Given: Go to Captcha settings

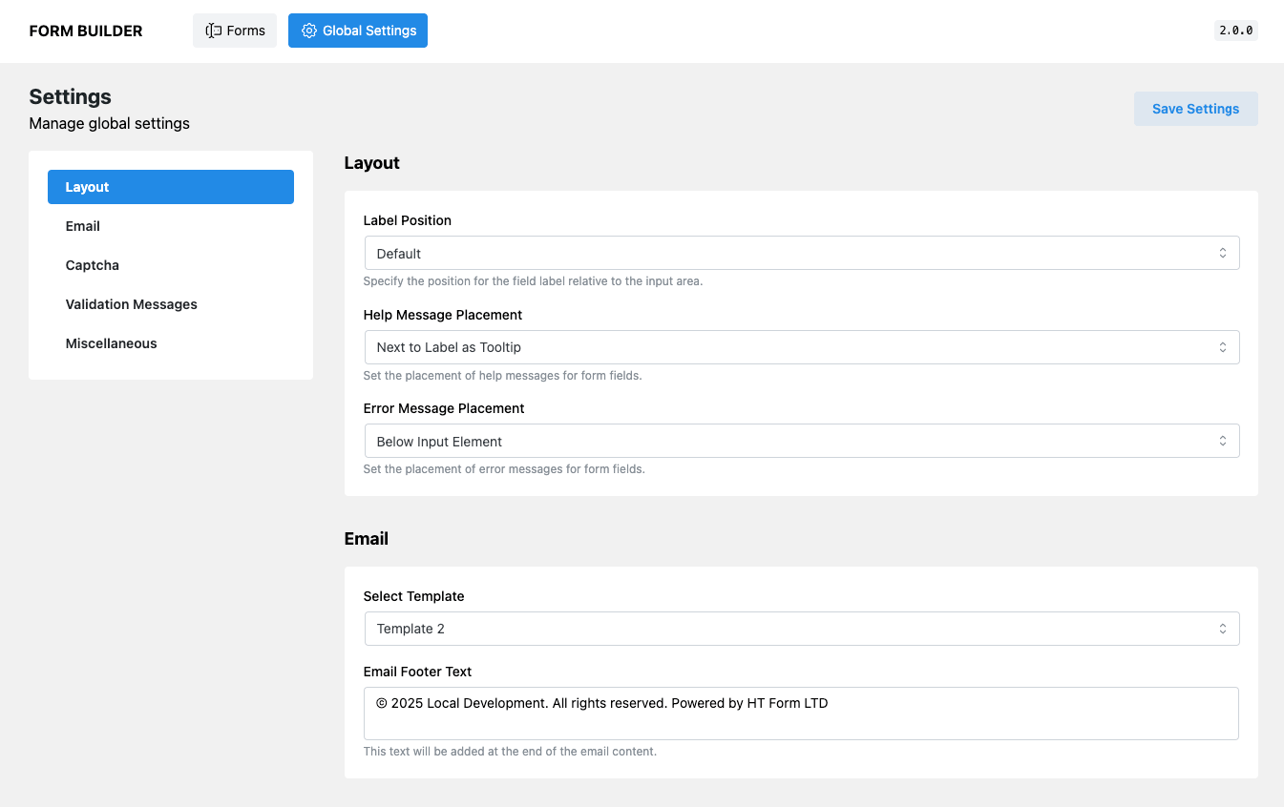Looking at the screenshot, I should [x=93, y=265].
